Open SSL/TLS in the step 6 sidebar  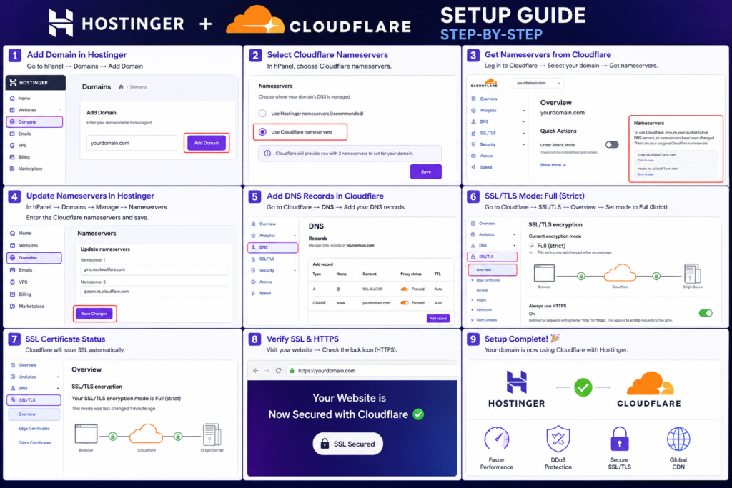[492, 257]
